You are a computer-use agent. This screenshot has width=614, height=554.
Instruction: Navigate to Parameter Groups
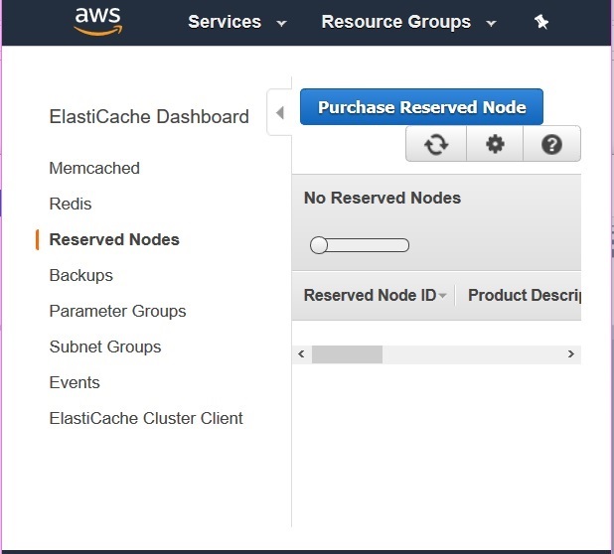pyautogui.click(x=117, y=311)
